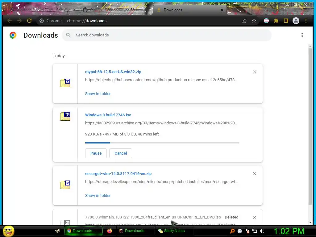Viewport: 316px width, 237px height.
Task: Click the Windows 8 iso download progress bar
Action: pos(162,143)
